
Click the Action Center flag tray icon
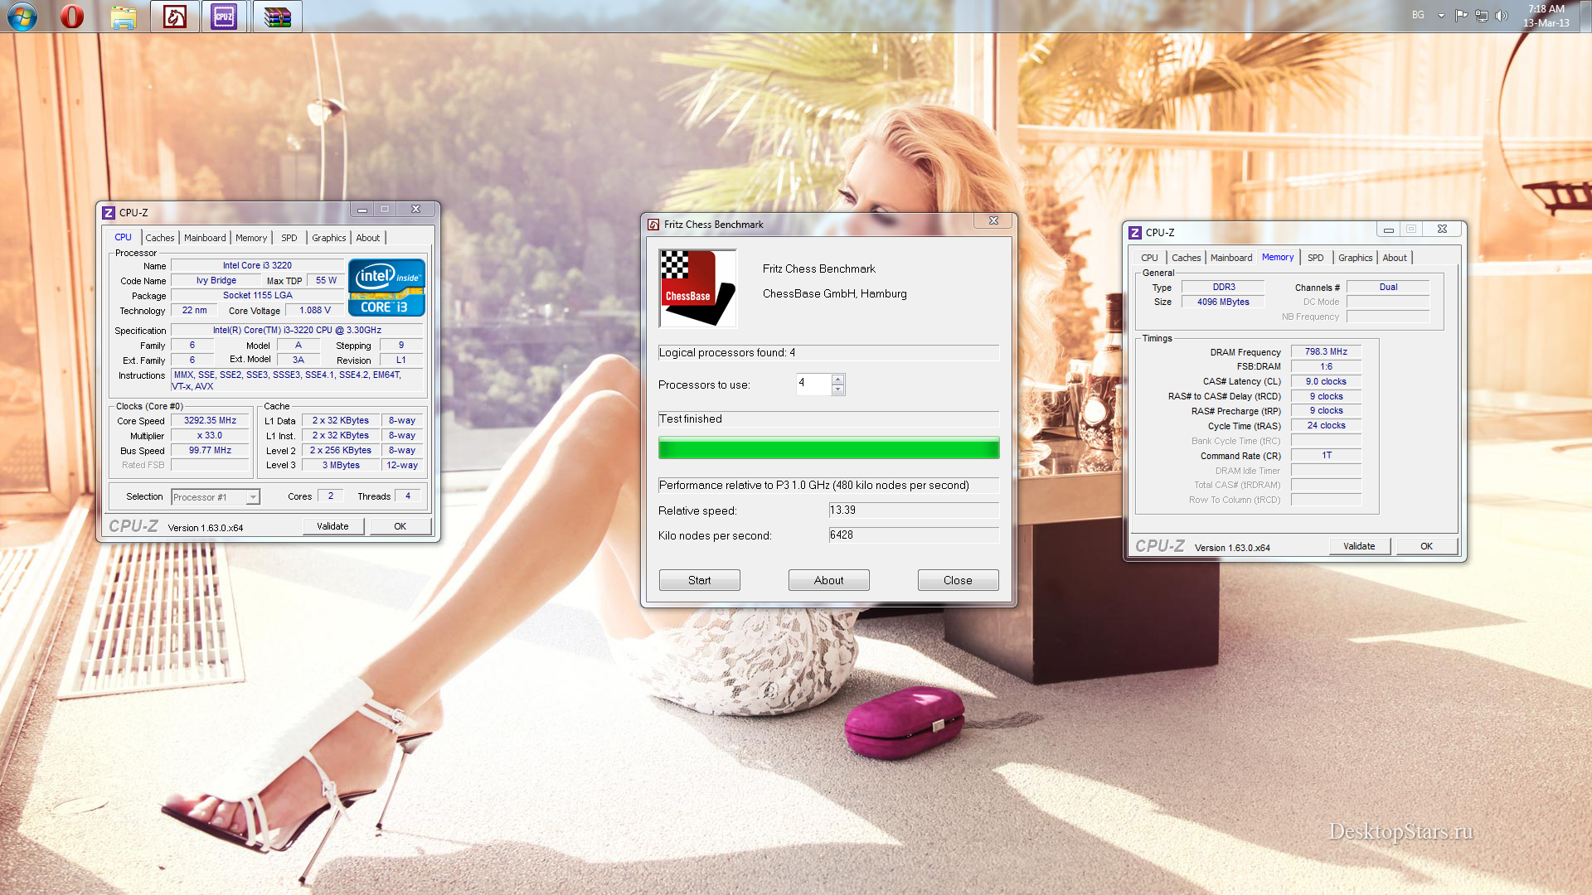[x=1461, y=16]
